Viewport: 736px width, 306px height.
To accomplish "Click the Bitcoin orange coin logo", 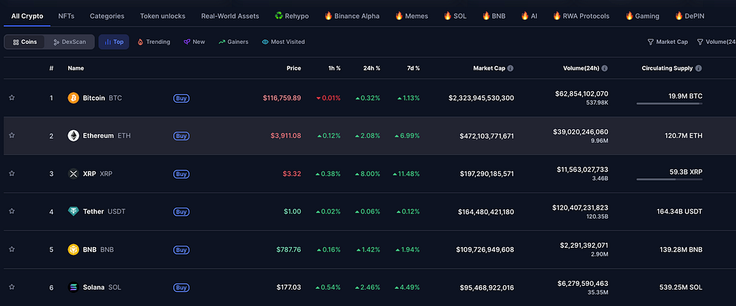I will (x=73, y=98).
